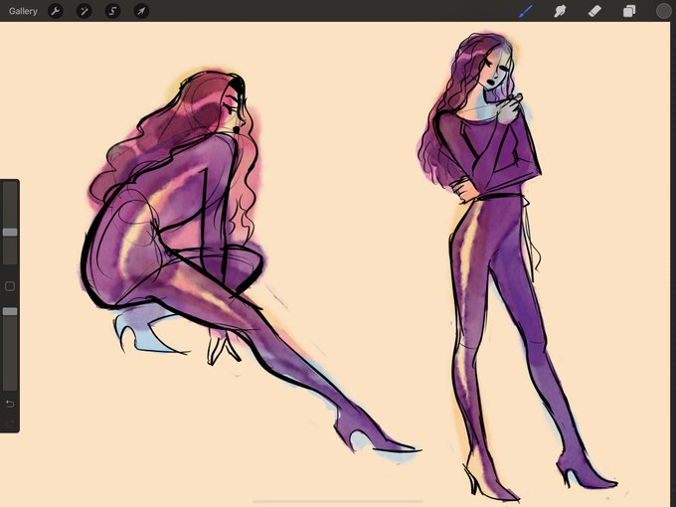Tap the home indicator bar at bottom
The width and height of the screenshot is (676, 507).
pos(338,501)
